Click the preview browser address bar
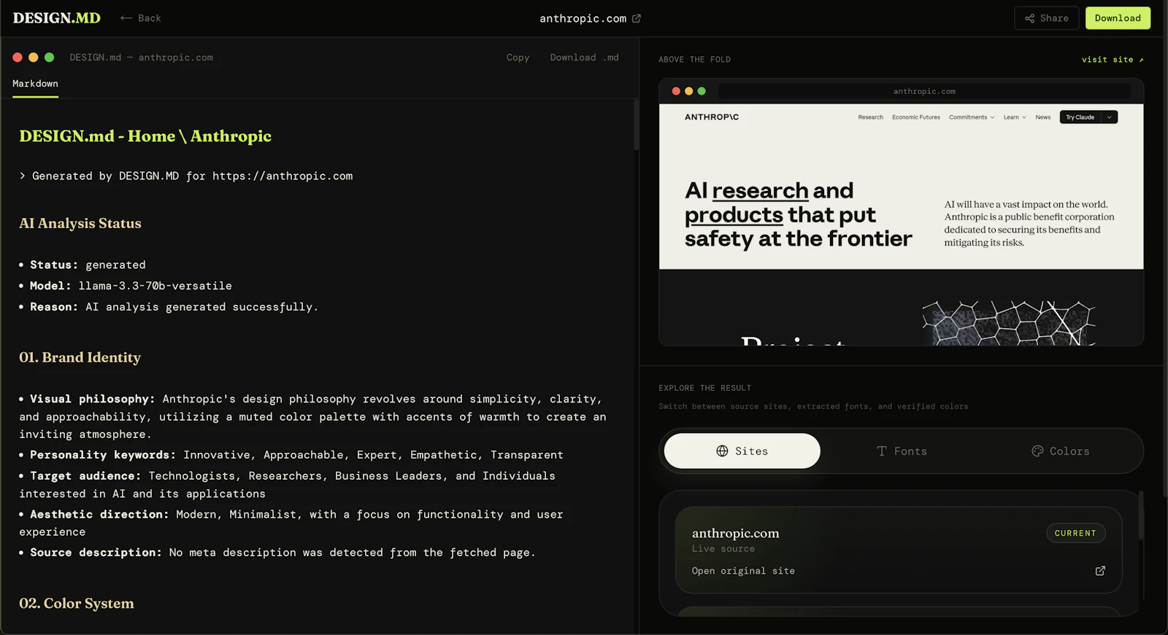1168x635 pixels. [924, 91]
